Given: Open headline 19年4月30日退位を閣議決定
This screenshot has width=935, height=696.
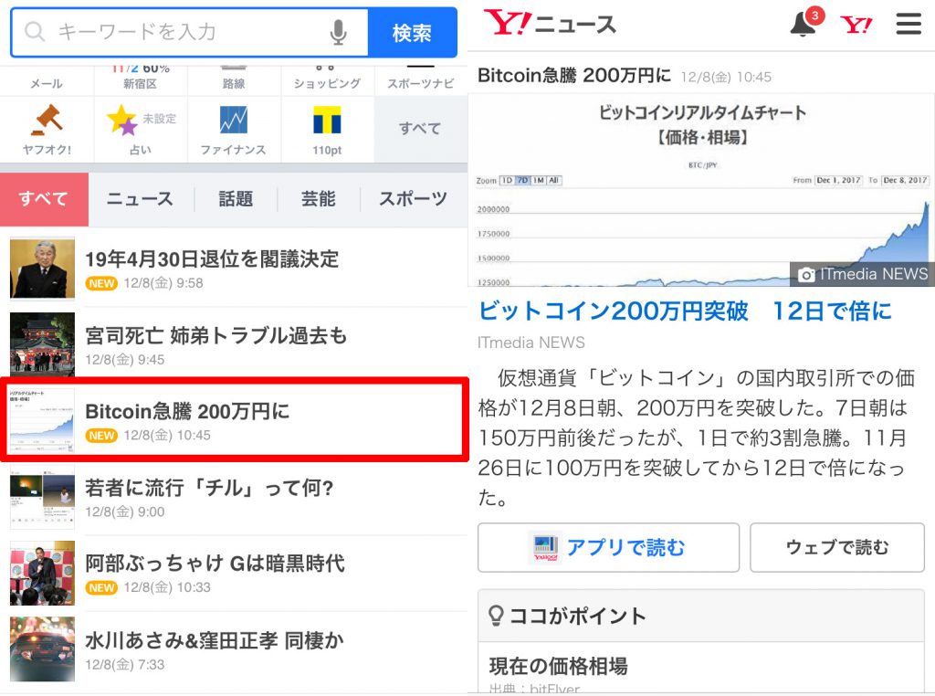Looking at the screenshot, I should 212,259.
